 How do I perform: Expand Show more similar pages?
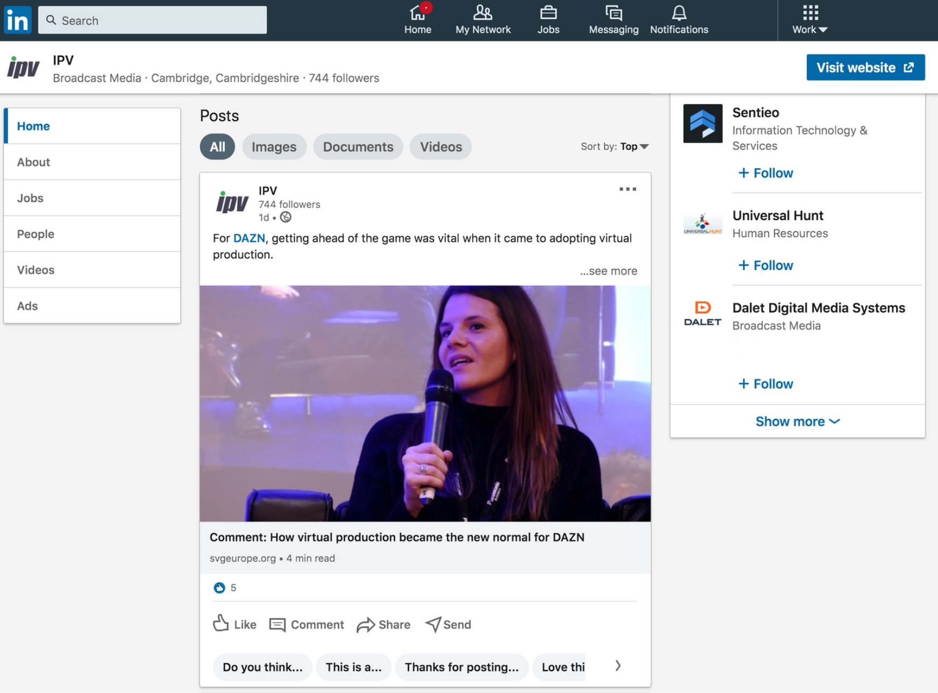[x=797, y=421]
